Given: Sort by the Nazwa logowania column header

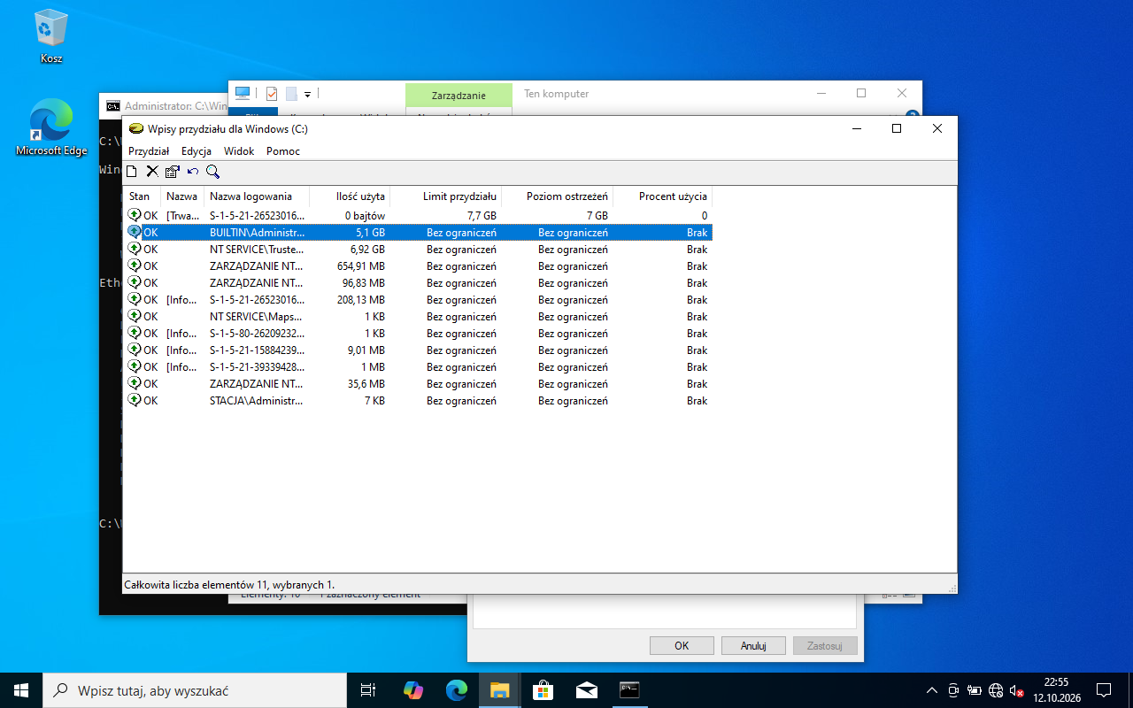Looking at the screenshot, I should coord(257,196).
